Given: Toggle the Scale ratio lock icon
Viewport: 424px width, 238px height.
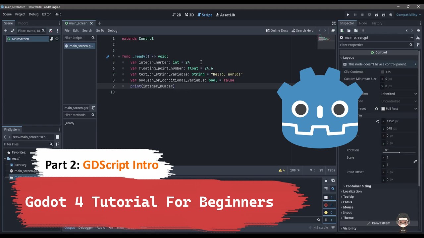Looking at the screenshot, I should click(x=415, y=161).
